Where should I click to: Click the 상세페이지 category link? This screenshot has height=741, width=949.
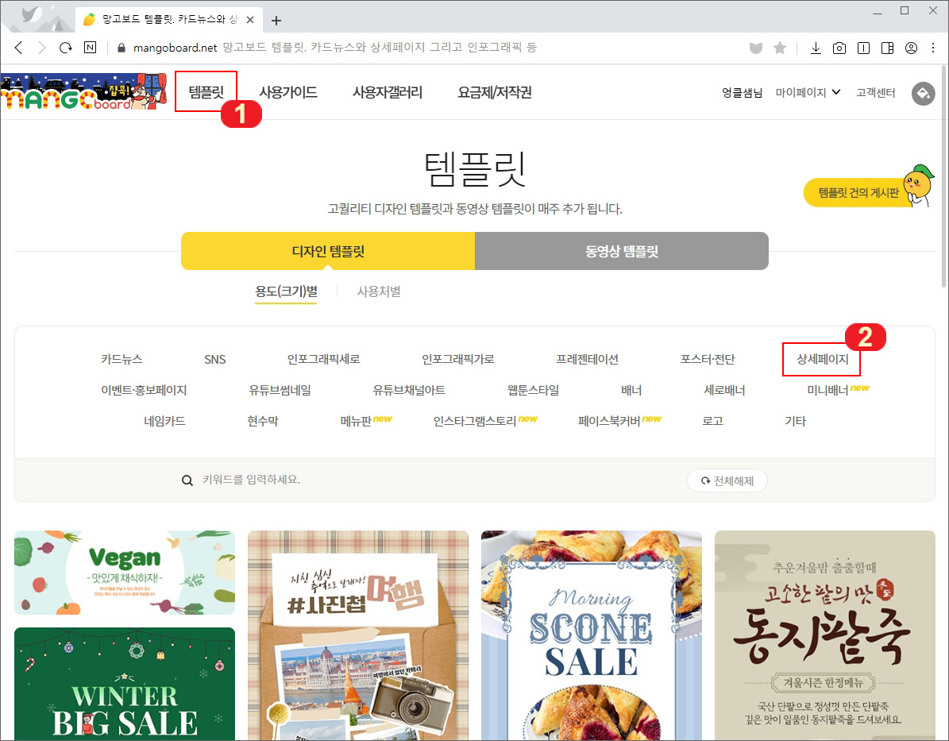[x=821, y=359]
